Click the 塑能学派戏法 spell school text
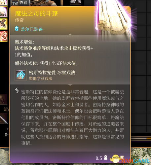The height and width of the screenshot is (165, 151). (41, 79)
